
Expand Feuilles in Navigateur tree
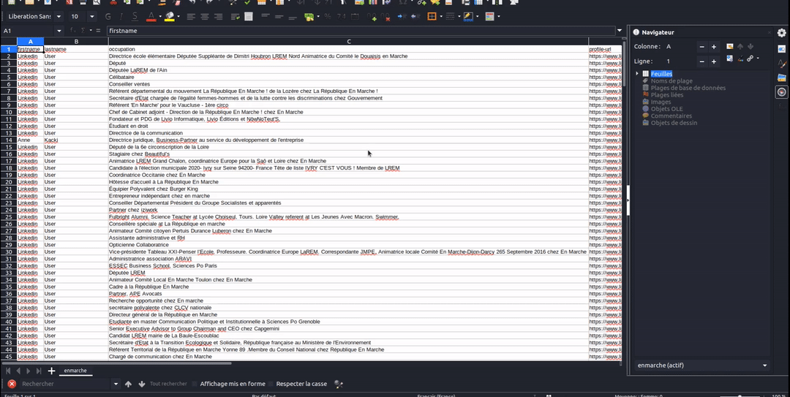637,74
